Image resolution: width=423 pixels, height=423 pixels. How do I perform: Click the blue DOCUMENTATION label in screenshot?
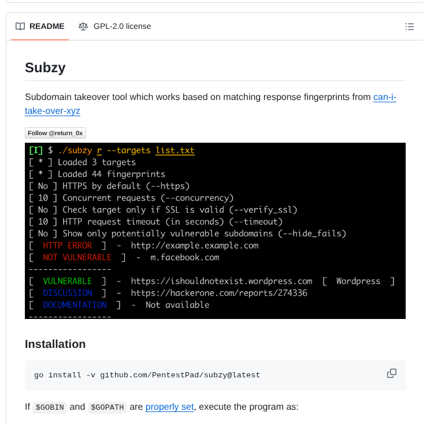pos(75,305)
